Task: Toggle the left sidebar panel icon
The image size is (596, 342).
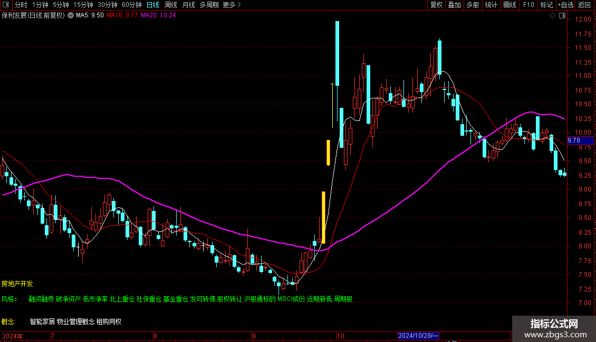Action: point(6,5)
